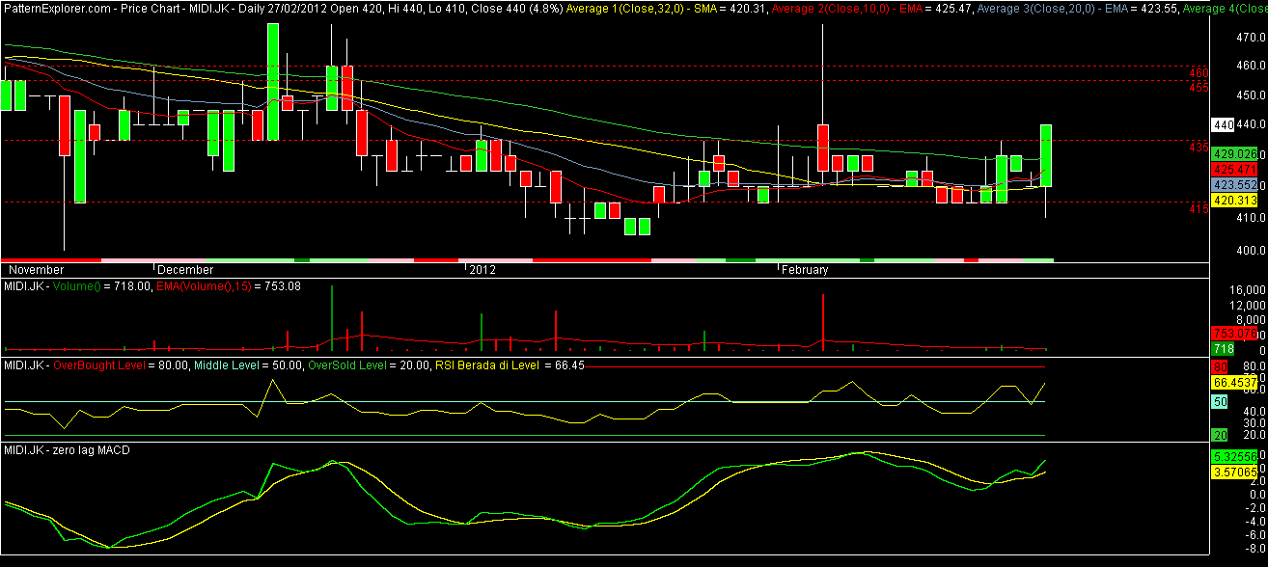Viewport: 1268px width, 567px height.
Task: Click the tallest green volume bar in December
Action: [331, 318]
